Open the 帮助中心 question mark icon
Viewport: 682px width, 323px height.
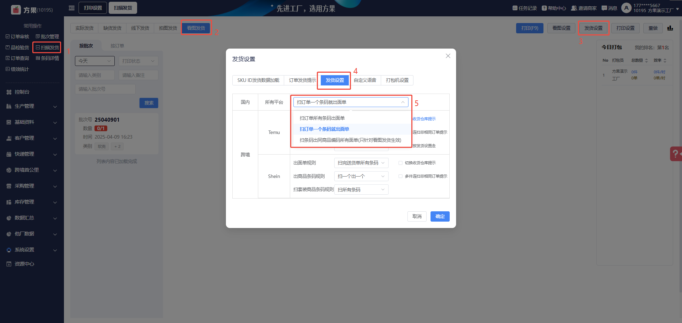pyautogui.click(x=544, y=8)
